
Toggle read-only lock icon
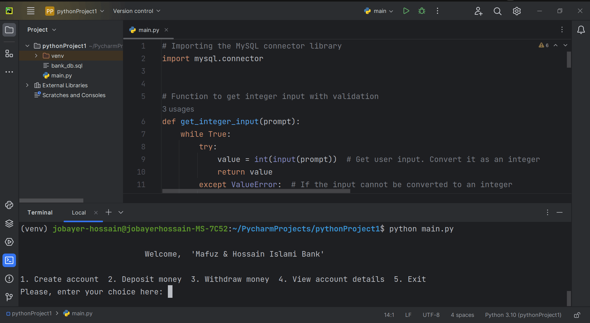pos(577,315)
